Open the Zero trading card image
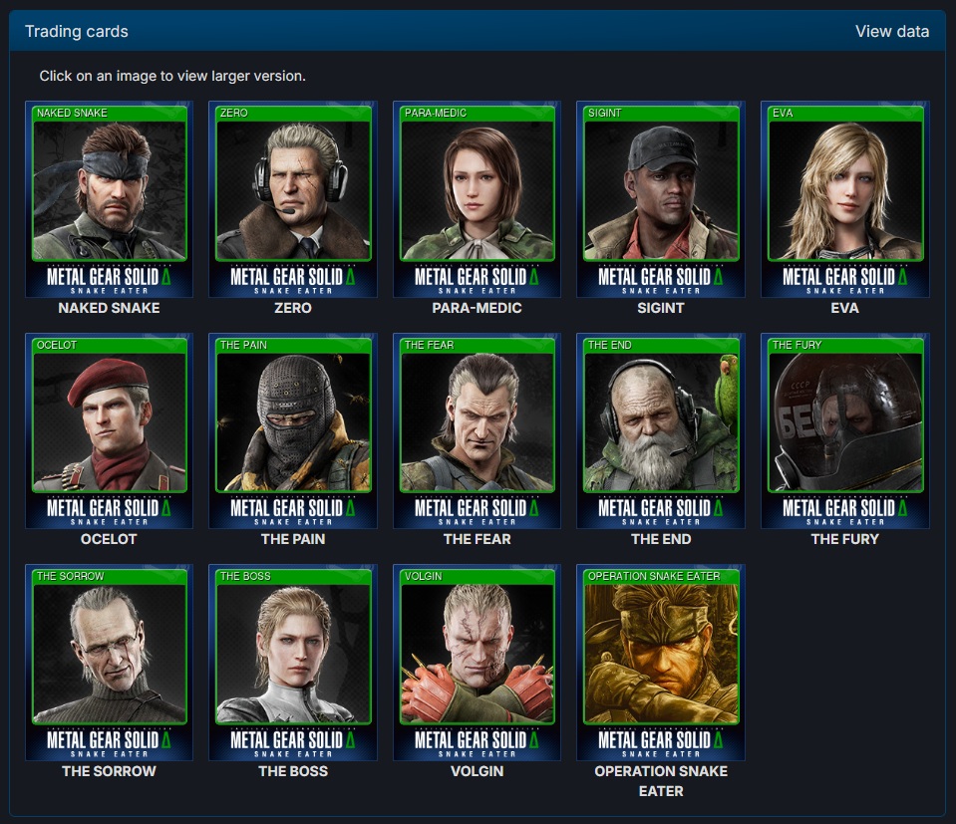The height and width of the screenshot is (824, 956). [x=293, y=199]
